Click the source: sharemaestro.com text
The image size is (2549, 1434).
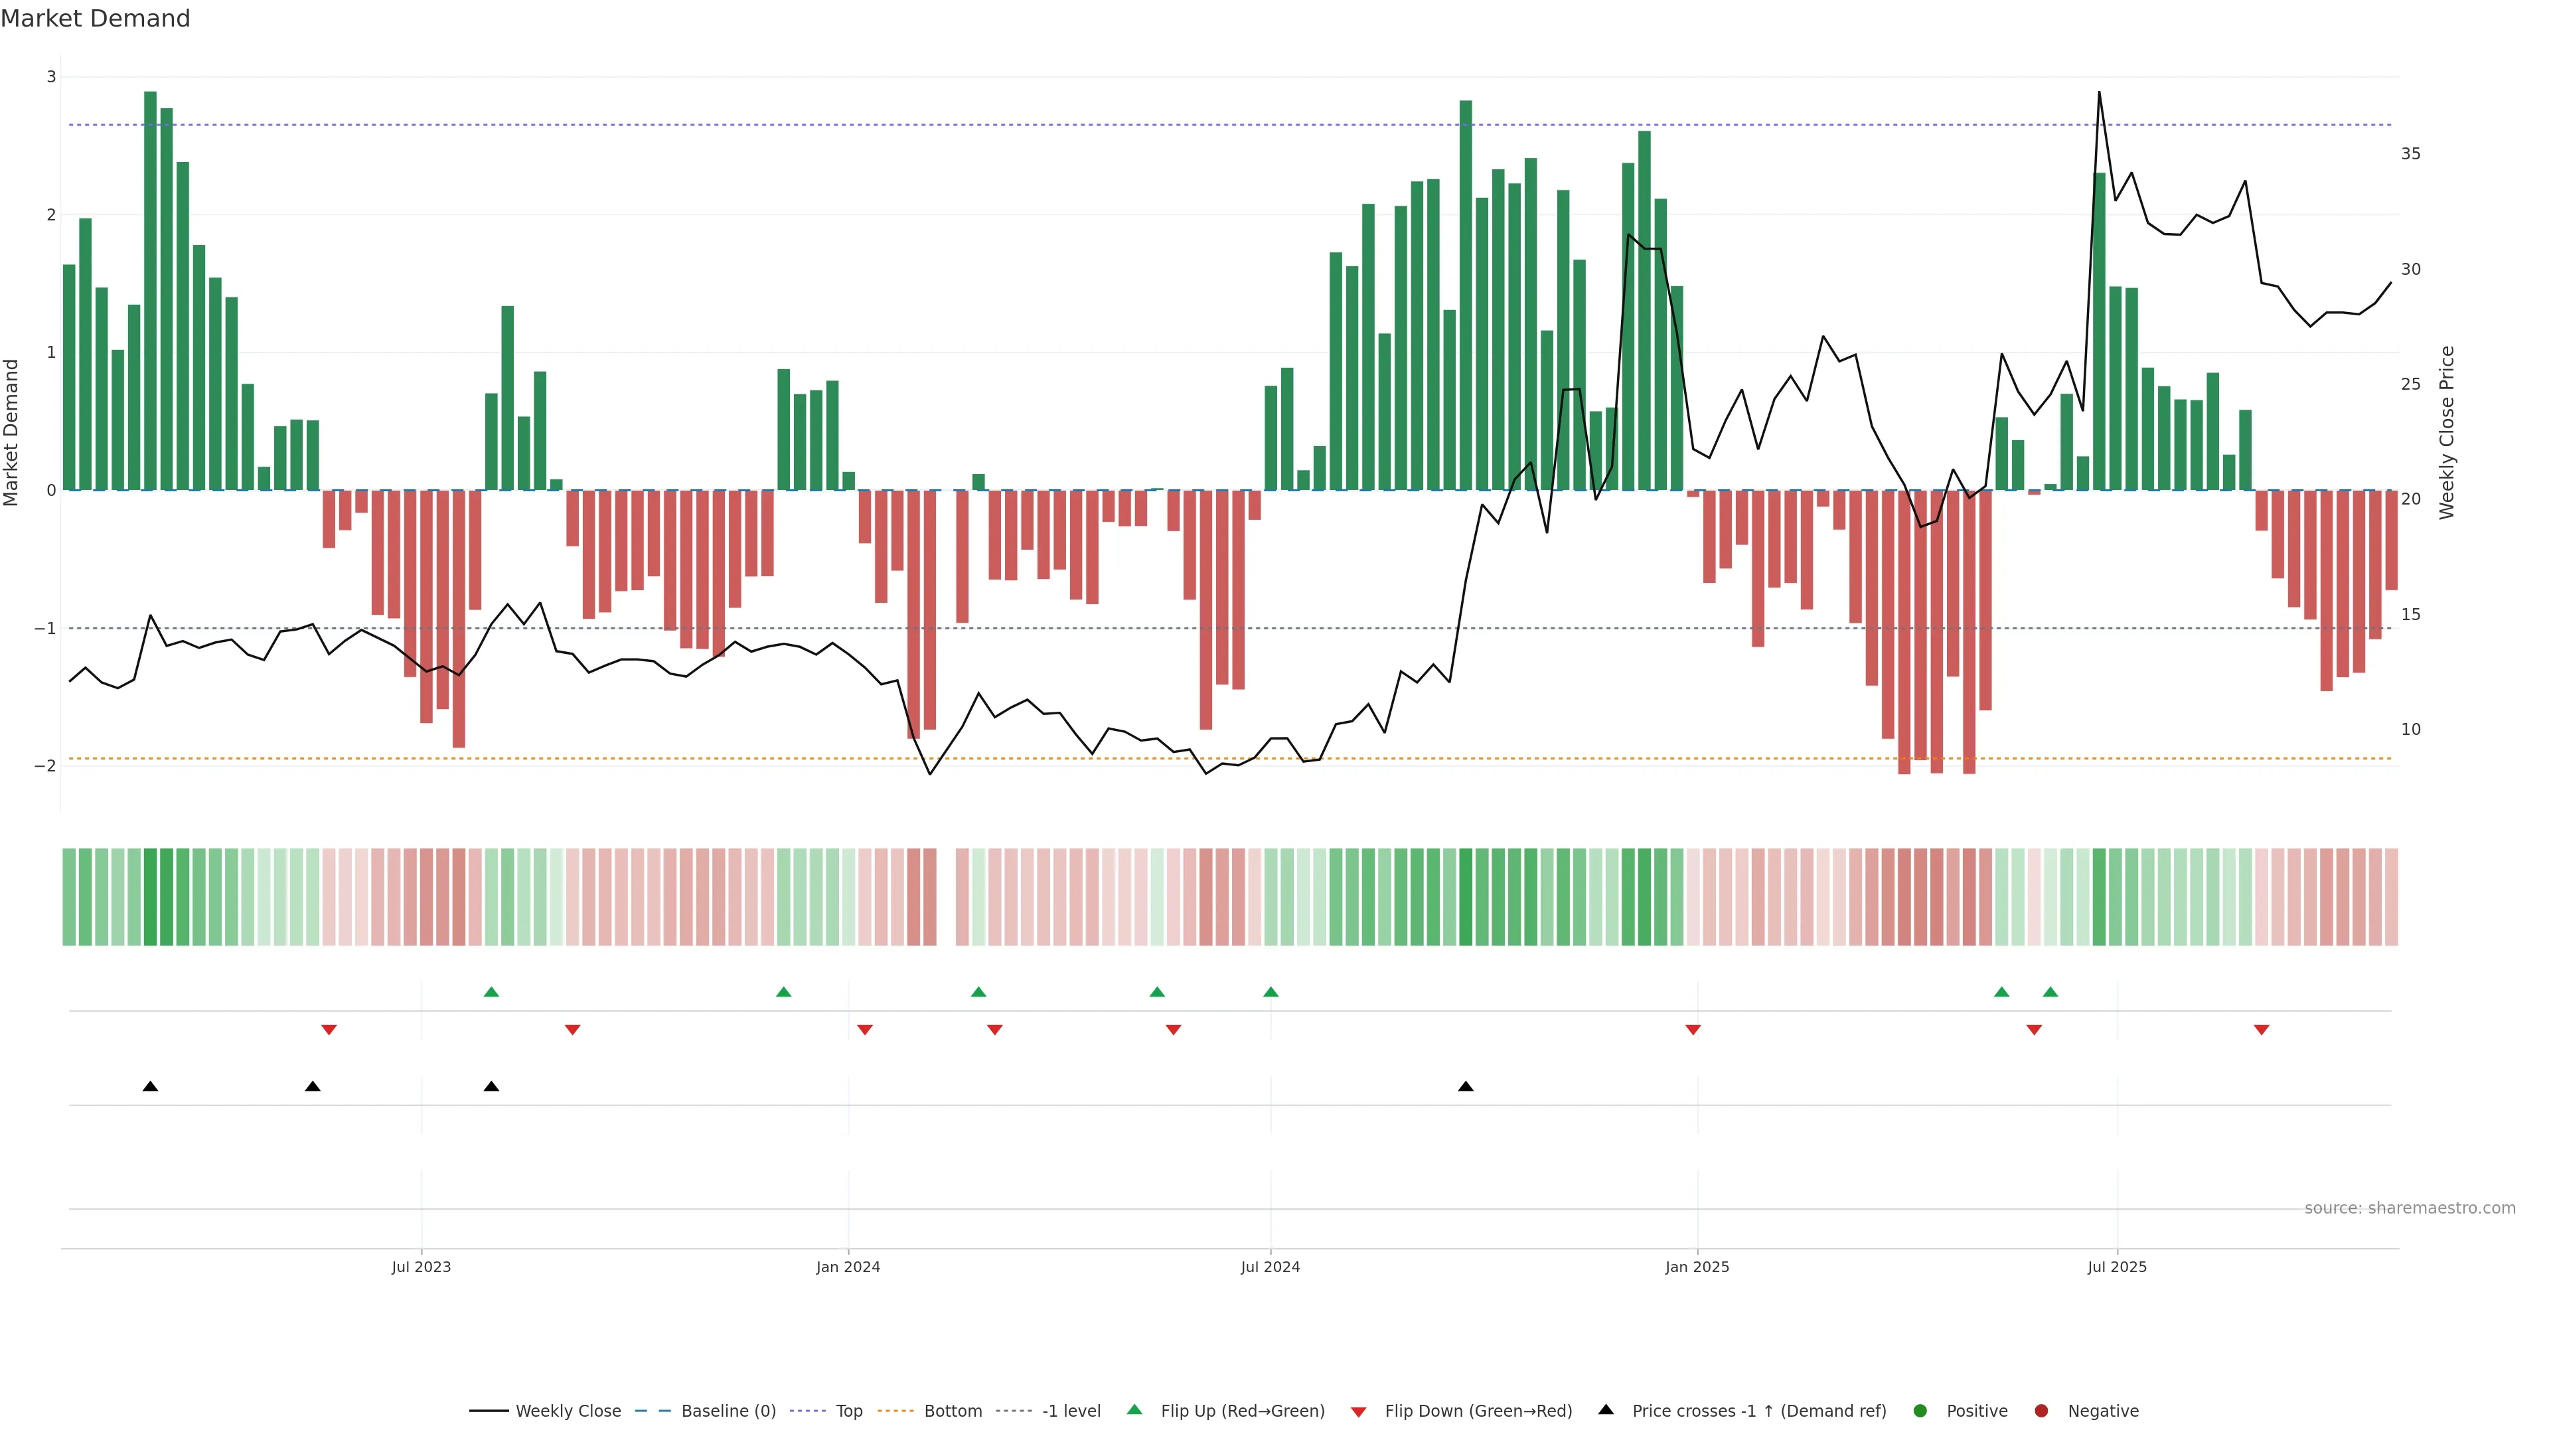click(x=2410, y=1208)
